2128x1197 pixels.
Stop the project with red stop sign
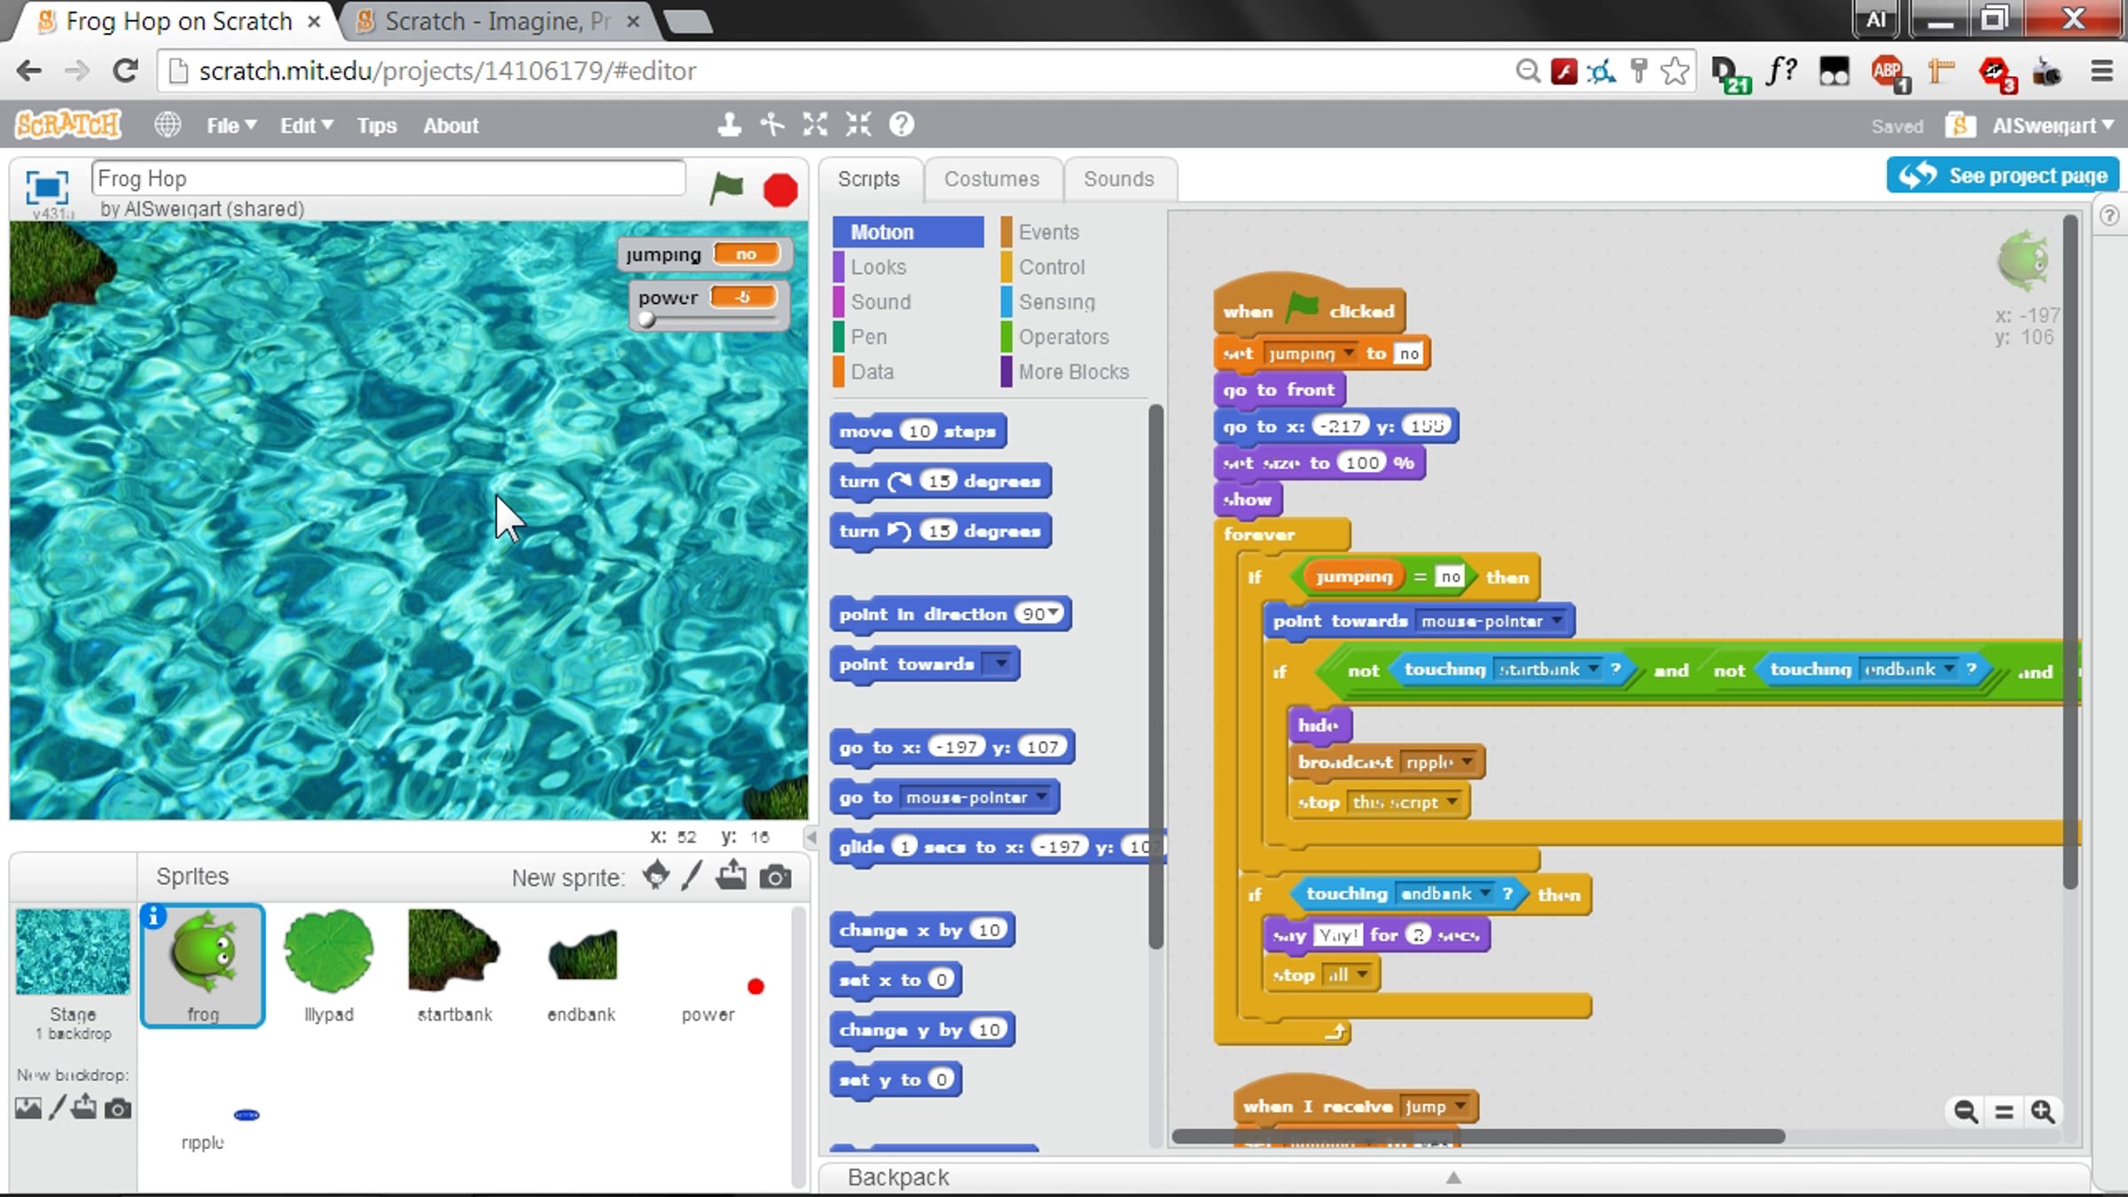[780, 190]
